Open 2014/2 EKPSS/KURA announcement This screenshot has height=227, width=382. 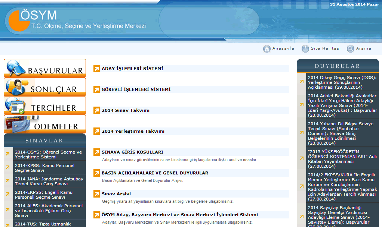tap(342, 187)
